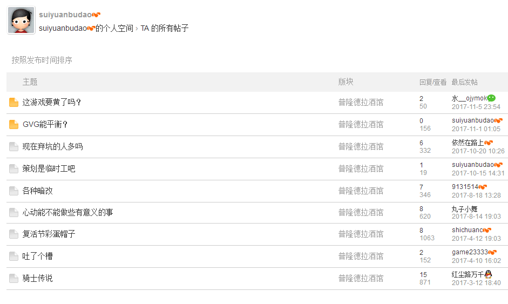Click the green WeChat icon next to 水__ojymok
The height and width of the screenshot is (304, 508).
click(491, 98)
